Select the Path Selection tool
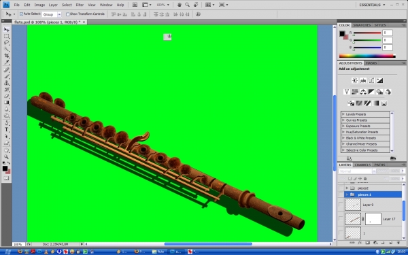The width and height of the screenshot is (408, 255). [7, 137]
